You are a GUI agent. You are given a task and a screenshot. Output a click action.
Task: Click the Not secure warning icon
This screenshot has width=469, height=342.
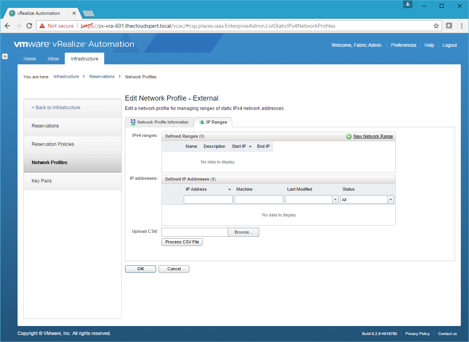(x=42, y=26)
